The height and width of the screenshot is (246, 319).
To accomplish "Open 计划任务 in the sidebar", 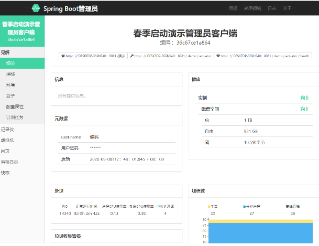I will click(14, 117).
